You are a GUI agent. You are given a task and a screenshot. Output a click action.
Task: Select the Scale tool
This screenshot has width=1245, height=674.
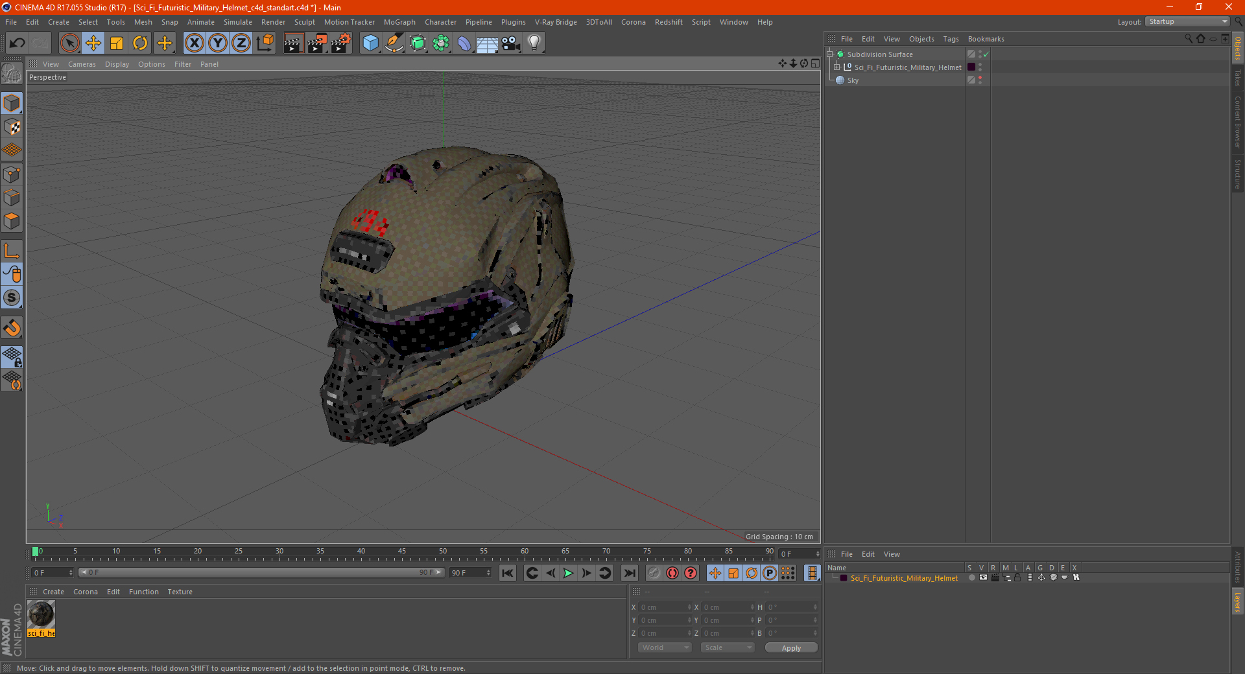[117, 43]
